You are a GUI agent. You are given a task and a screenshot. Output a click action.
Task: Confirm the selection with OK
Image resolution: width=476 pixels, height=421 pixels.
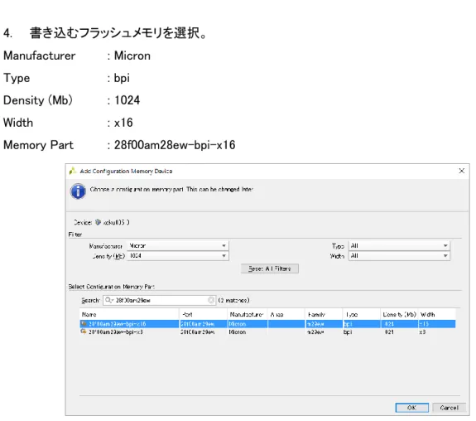click(412, 408)
